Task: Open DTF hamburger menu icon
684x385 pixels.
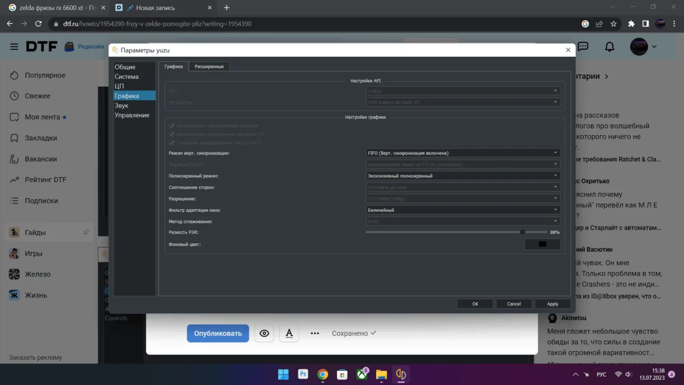Action: (x=14, y=47)
